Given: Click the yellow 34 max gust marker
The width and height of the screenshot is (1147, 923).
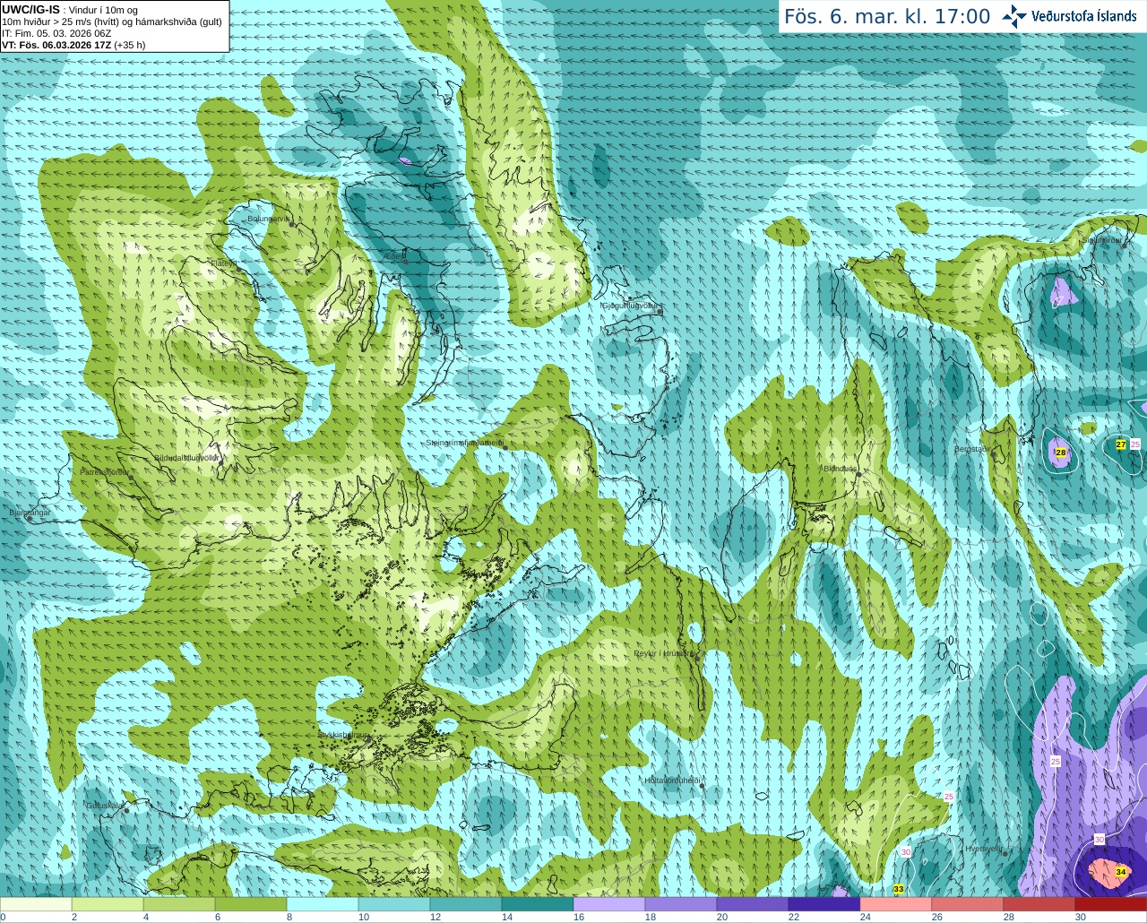Looking at the screenshot, I should [1121, 872].
